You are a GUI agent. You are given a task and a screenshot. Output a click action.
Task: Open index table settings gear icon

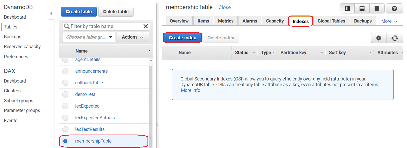(379, 38)
